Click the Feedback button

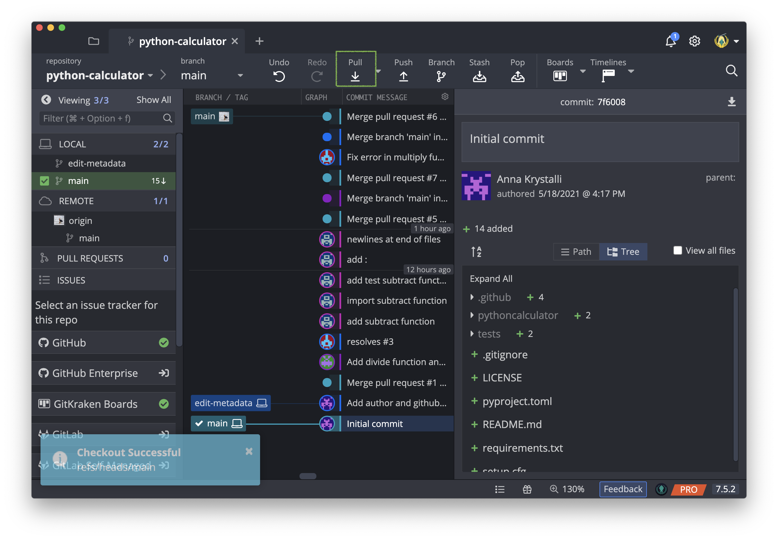pyautogui.click(x=622, y=489)
